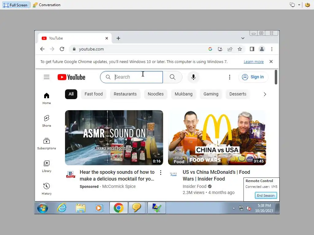Open History in sidebar

47,189
